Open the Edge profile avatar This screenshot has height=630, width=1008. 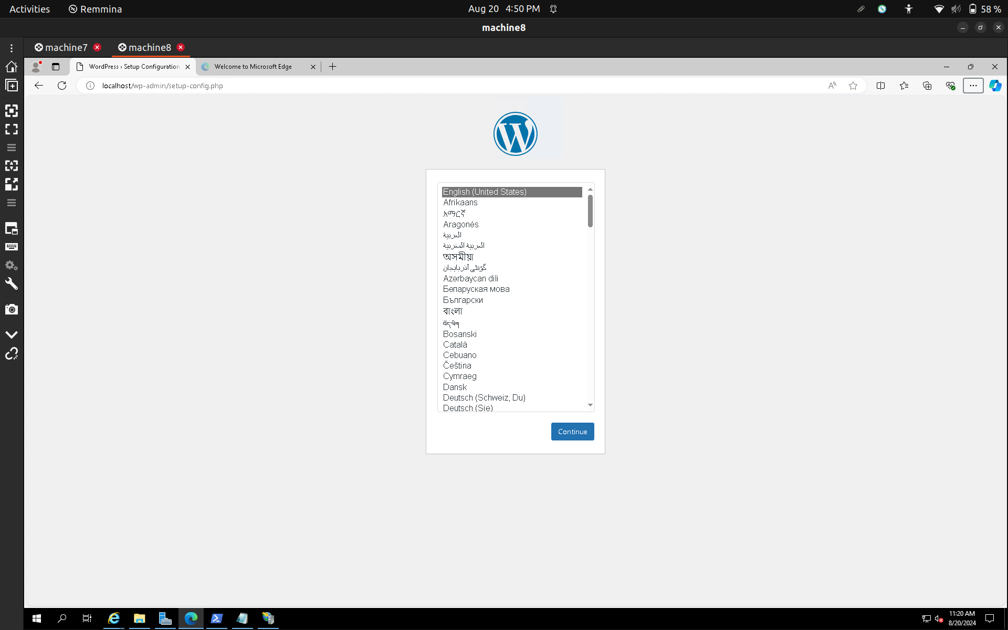click(36, 67)
